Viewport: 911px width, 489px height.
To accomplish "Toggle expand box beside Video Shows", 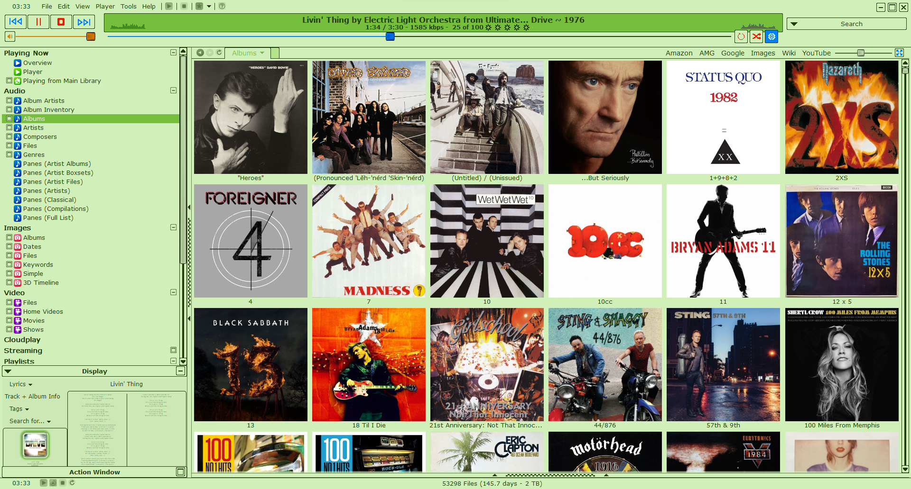I will pyautogui.click(x=9, y=329).
